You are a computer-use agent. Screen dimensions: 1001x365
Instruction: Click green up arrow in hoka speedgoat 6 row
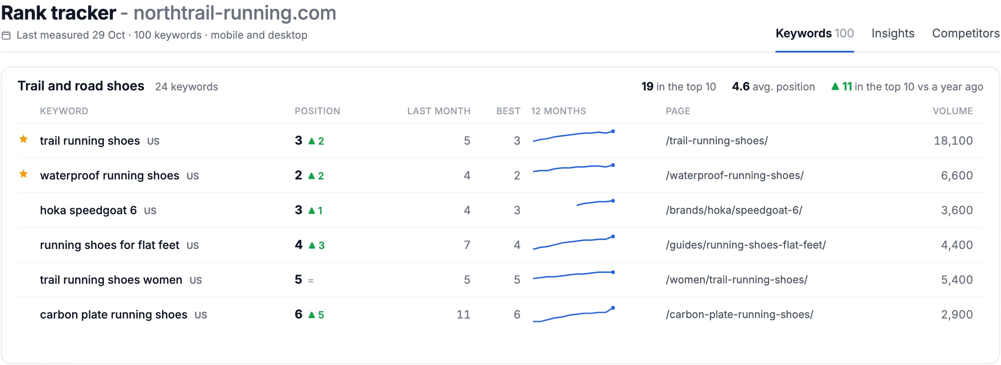(x=312, y=210)
